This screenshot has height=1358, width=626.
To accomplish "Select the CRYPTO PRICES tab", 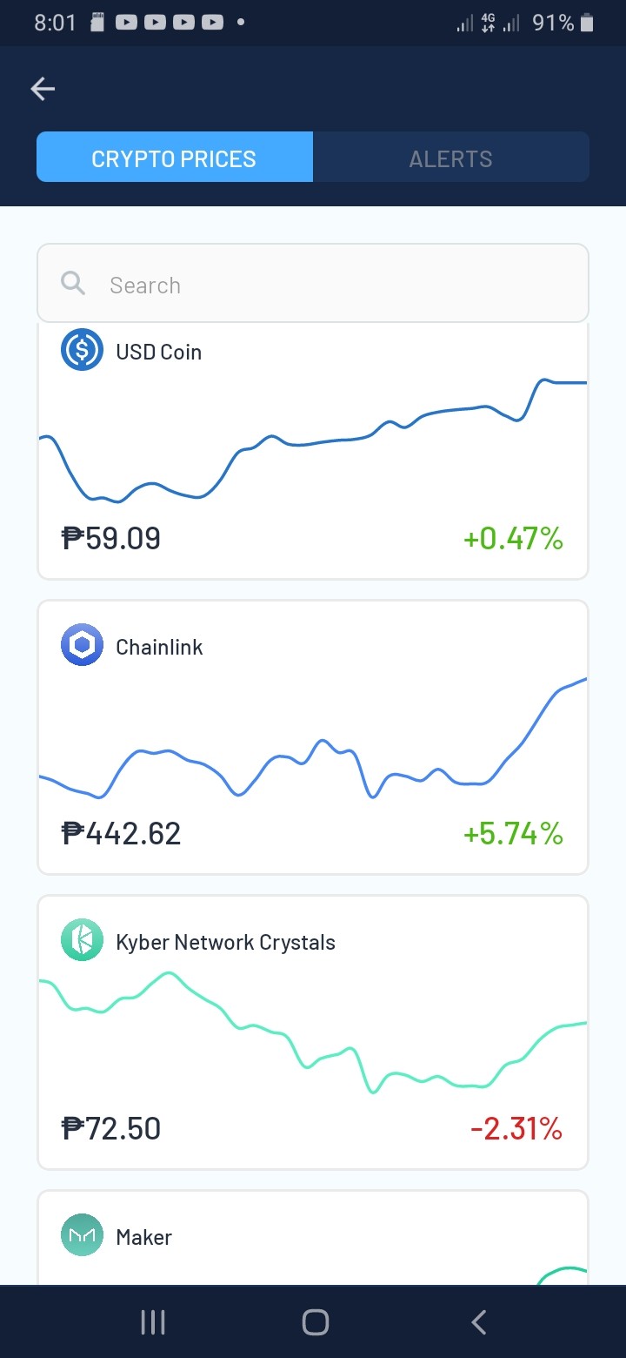I will [174, 158].
